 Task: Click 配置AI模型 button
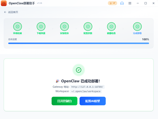92,101
